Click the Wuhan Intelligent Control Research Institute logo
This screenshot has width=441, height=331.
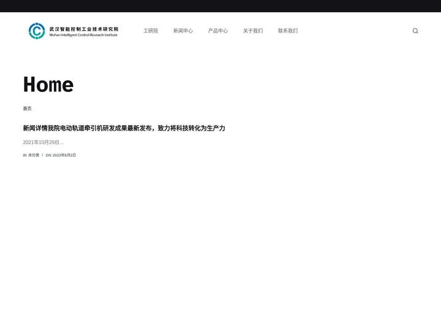(73, 31)
